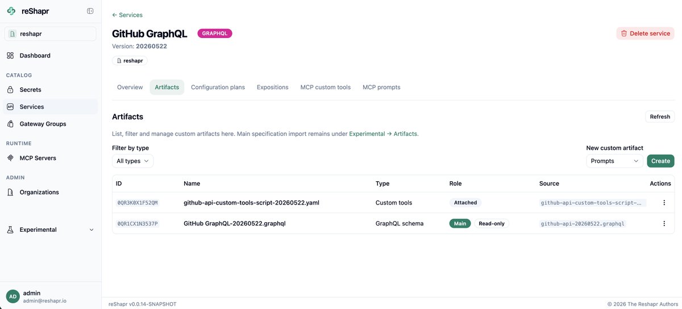Click the GraphQL schema type cell
The image size is (682, 309).
tap(400, 224)
